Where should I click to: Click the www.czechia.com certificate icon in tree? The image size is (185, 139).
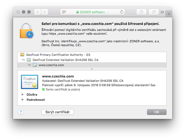coord(35,65)
